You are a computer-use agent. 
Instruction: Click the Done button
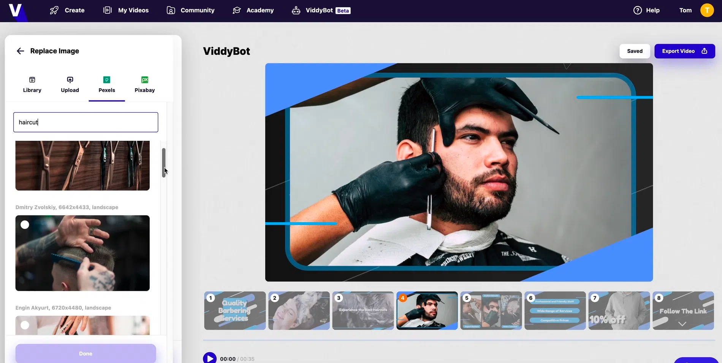tap(85, 353)
